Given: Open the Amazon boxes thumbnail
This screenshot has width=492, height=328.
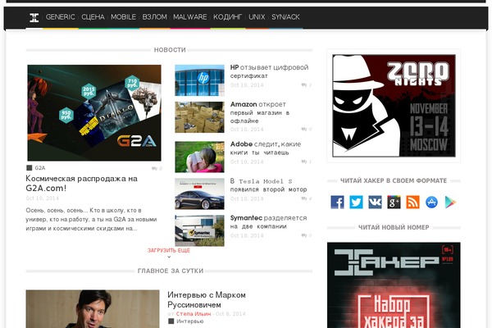Looking at the screenshot, I should click(199, 117).
